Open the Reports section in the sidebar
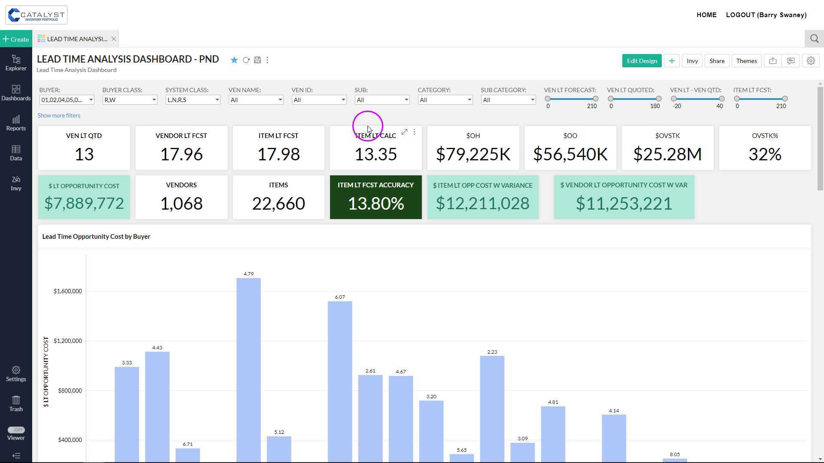The image size is (824, 463). [x=16, y=123]
